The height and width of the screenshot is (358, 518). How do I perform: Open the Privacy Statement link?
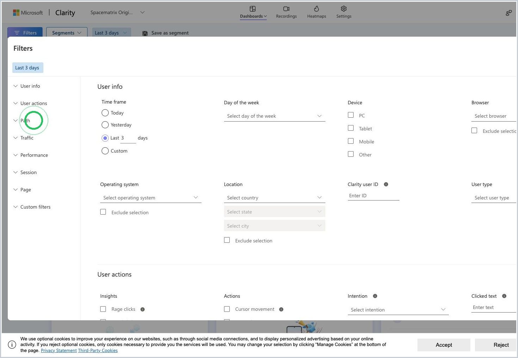[x=59, y=351]
